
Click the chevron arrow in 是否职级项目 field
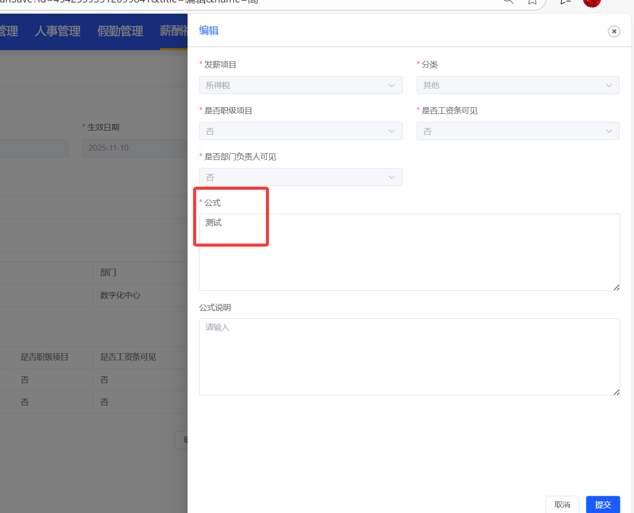[391, 132]
